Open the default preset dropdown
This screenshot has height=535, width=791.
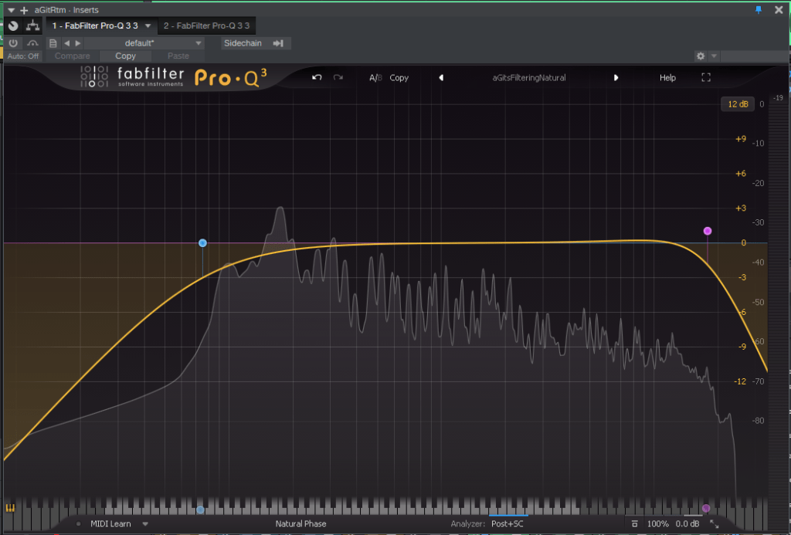[154, 43]
